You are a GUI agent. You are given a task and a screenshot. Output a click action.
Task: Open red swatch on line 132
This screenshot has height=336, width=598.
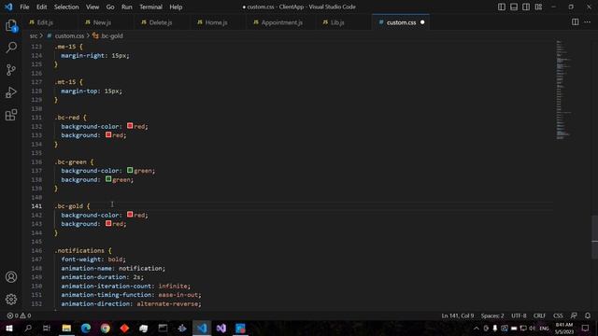click(x=130, y=126)
